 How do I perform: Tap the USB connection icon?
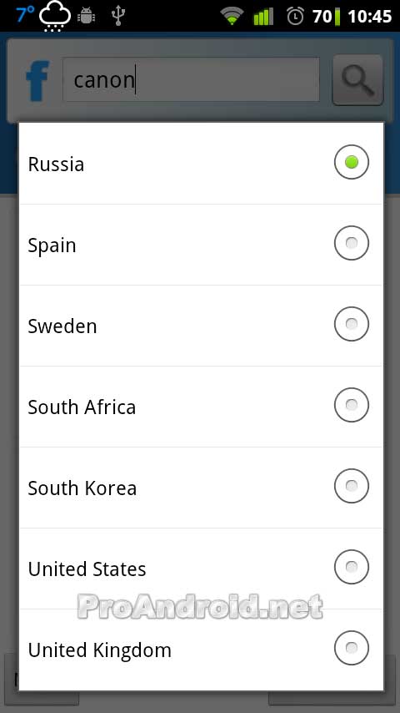[x=118, y=16]
